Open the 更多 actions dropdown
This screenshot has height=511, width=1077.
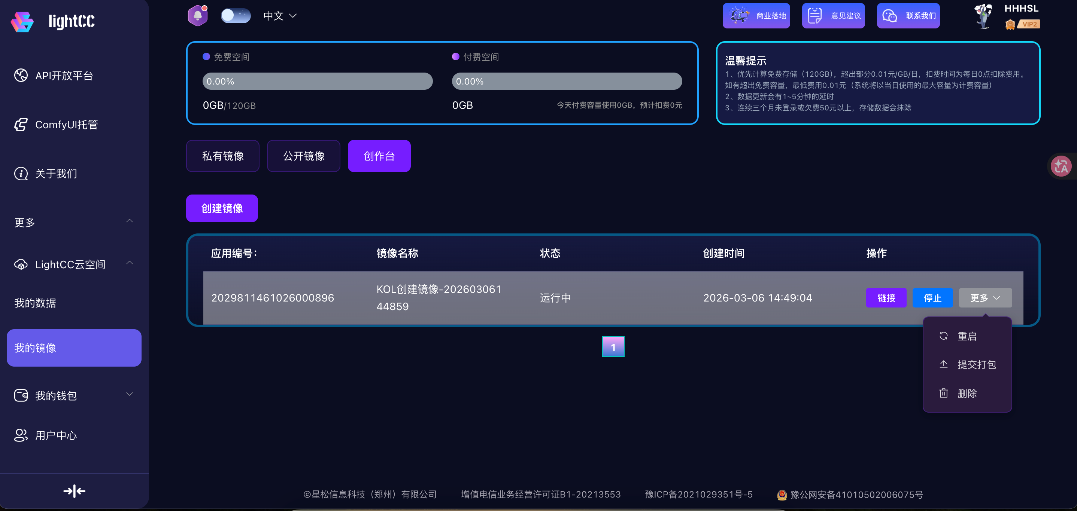click(x=985, y=298)
